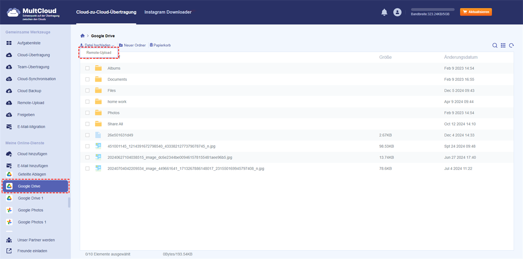Open the Share All folder name
523x259 pixels.
[x=115, y=124]
